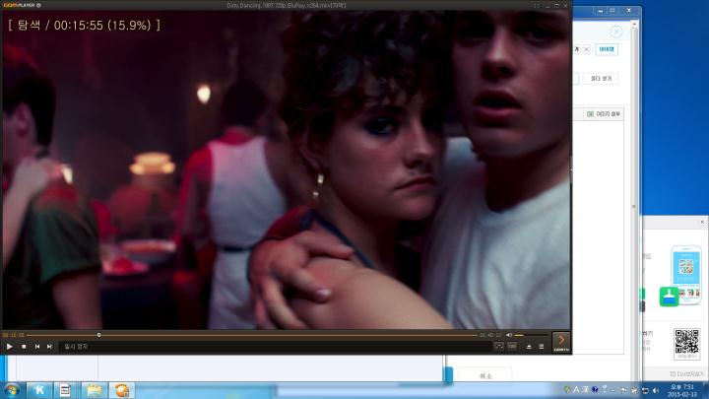Open a file with the eject icon
Screen dimensions: 709x399
[529, 347]
